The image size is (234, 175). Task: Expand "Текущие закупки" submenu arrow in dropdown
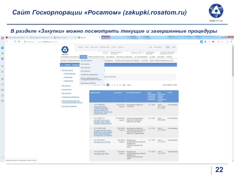point(103,61)
